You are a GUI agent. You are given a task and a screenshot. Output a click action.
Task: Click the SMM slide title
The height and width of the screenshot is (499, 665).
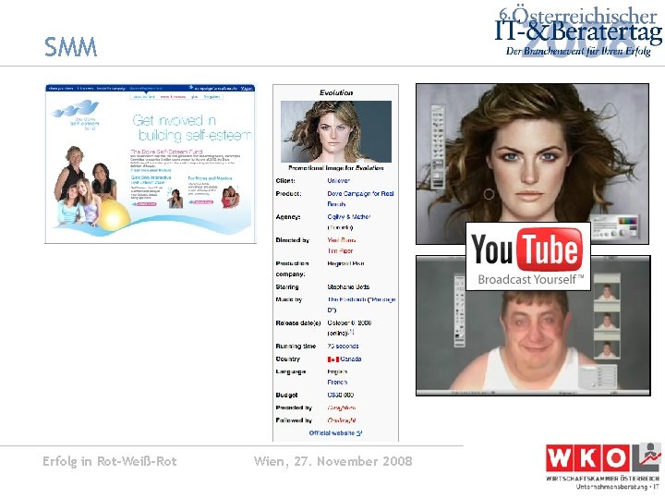(x=71, y=47)
